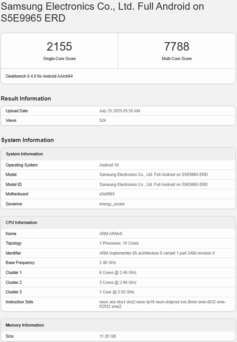Click the single-core score value 2155
This screenshot has height=342, width=237.
pyautogui.click(x=59, y=47)
